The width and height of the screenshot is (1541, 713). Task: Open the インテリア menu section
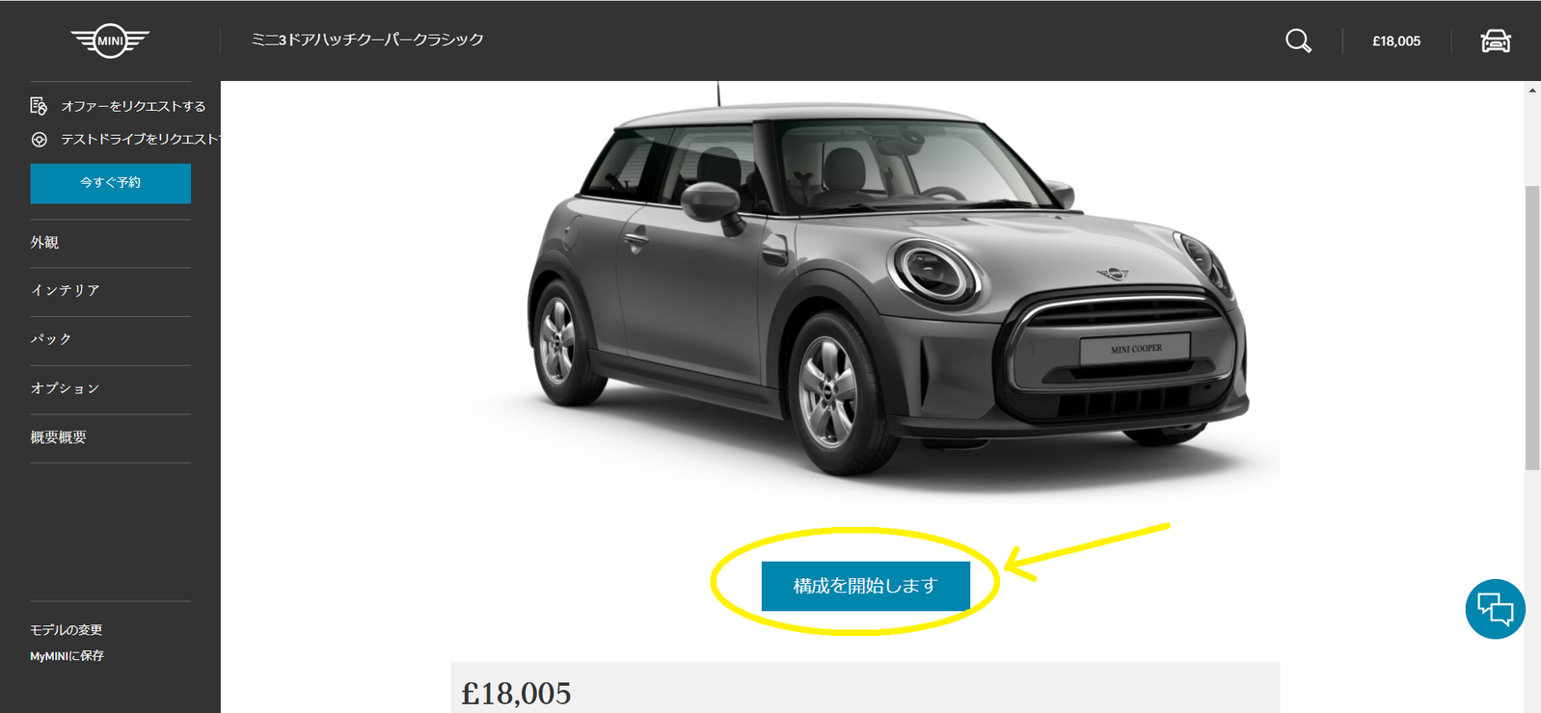click(x=65, y=291)
